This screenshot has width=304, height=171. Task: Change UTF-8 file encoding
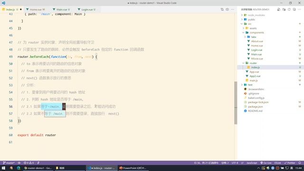(x=235, y=163)
